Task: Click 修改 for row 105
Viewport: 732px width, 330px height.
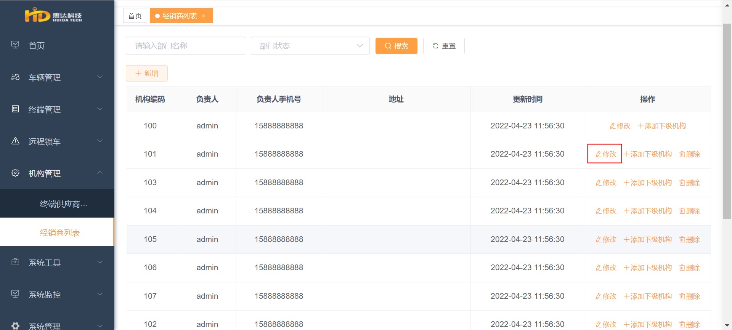Action: 606,239
